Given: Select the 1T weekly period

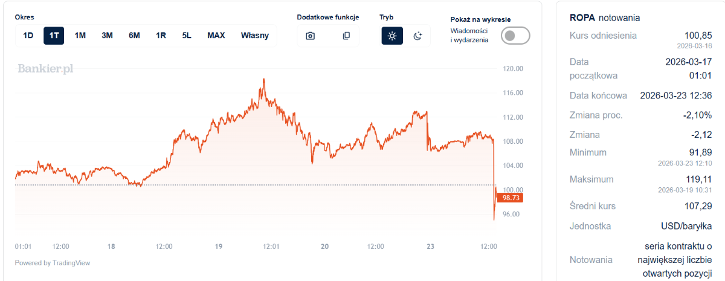Looking at the screenshot, I should (x=54, y=36).
